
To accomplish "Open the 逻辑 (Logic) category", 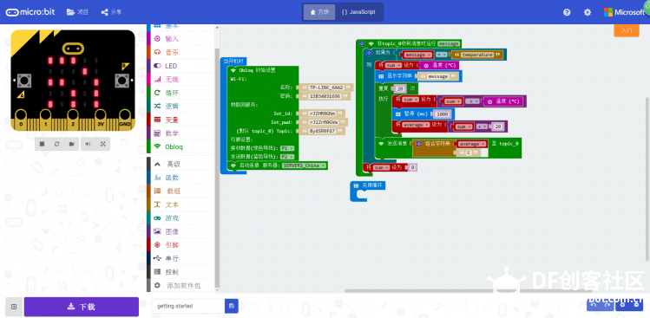I will tap(181, 106).
